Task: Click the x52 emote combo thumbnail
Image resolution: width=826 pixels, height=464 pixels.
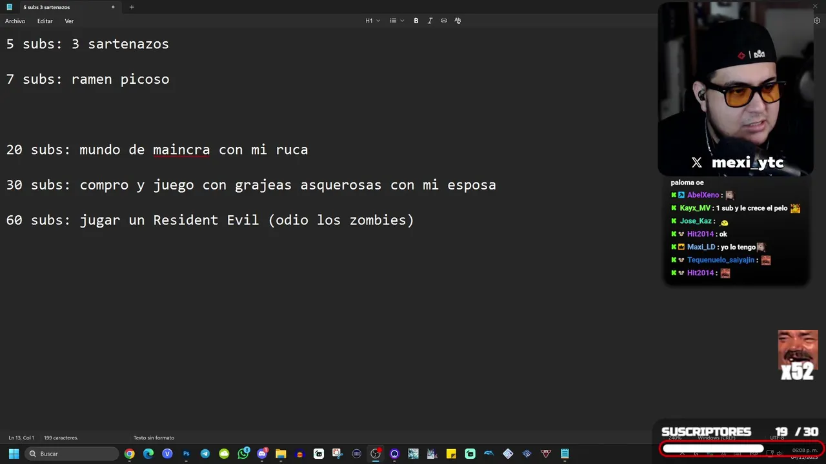Action: click(x=798, y=355)
